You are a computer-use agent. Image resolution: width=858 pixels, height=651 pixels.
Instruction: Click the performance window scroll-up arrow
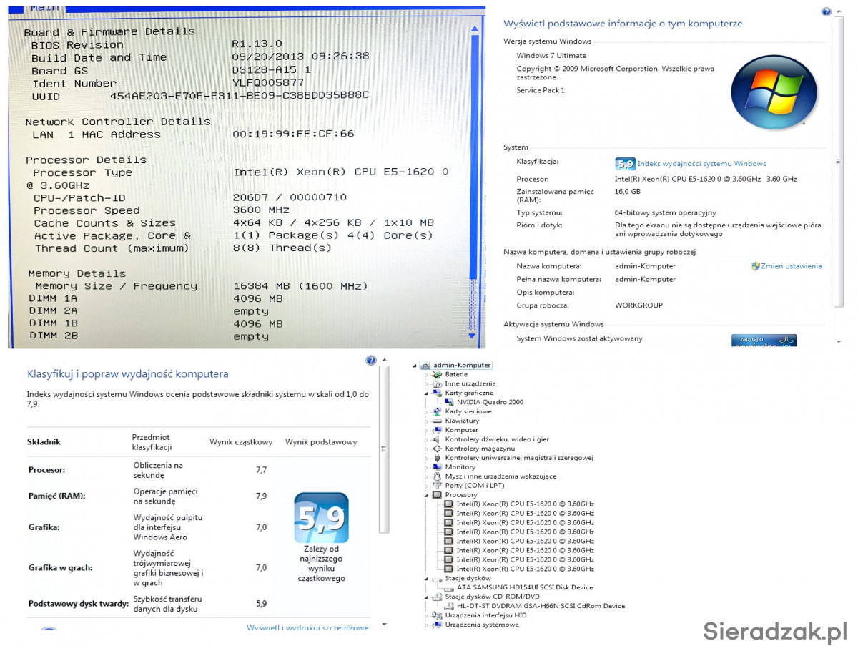(x=384, y=360)
